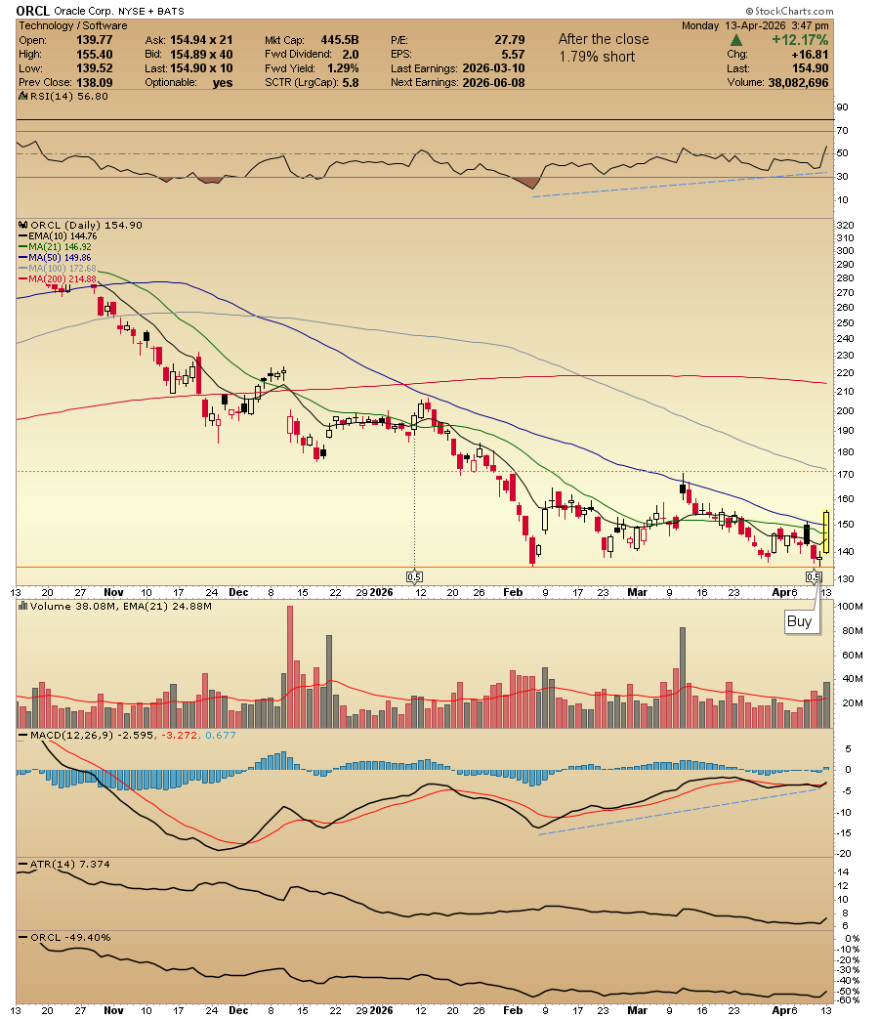Click the Next Earnings date 2026-06-08
879x1019 pixels.
[x=494, y=82]
